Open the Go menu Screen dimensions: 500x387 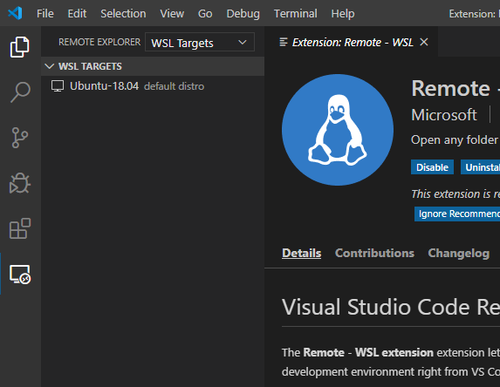pyautogui.click(x=205, y=14)
